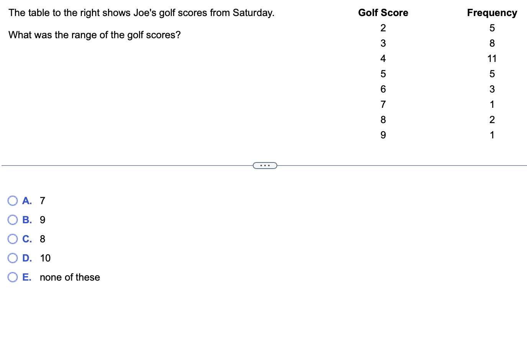Click frequency value 8 for score 3
Image resolution: width=527 pixels, height=341 pixels.
(x=492, y=43)
